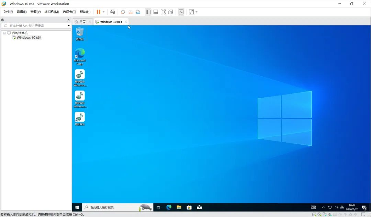This screenshot has width=371, height=217.
Task: Close the 主页 tab
Action: click(x=90, y=22)
